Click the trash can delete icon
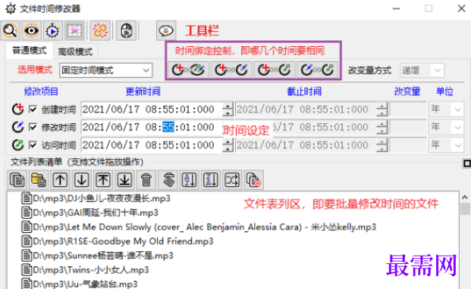 coord(146,180)
